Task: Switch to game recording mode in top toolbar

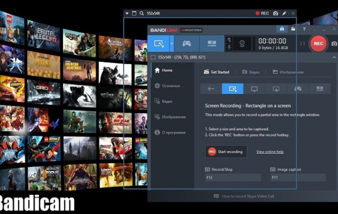Action: pyautogui.click(x=186, y=43)
